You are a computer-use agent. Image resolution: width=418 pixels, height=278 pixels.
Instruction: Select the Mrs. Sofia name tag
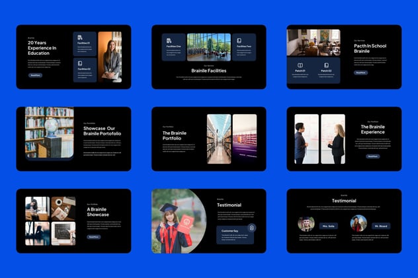(329, 226)
